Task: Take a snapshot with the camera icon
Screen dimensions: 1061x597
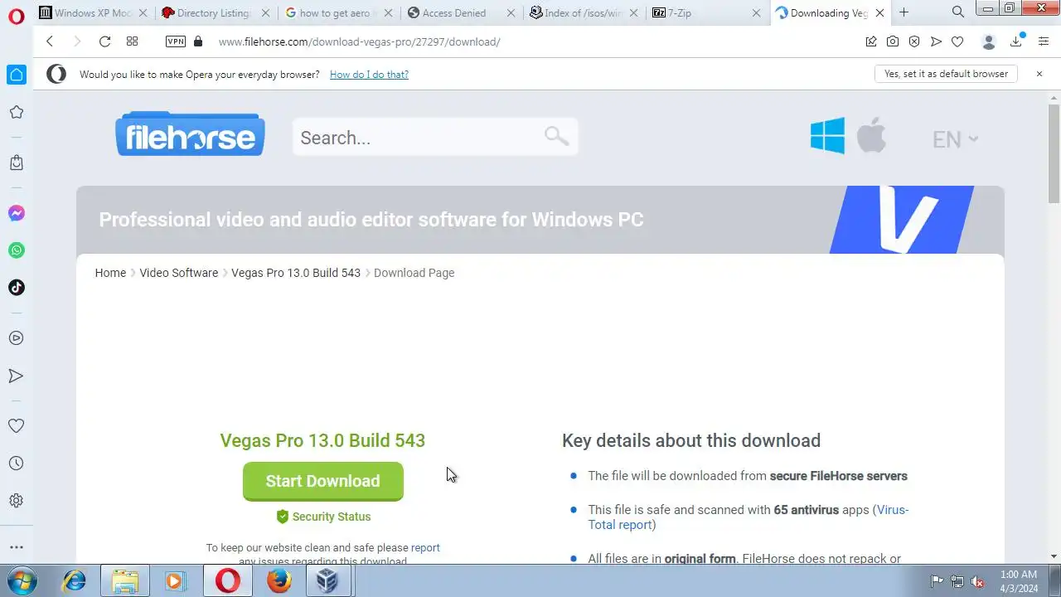Action: (x=893, y=41)
